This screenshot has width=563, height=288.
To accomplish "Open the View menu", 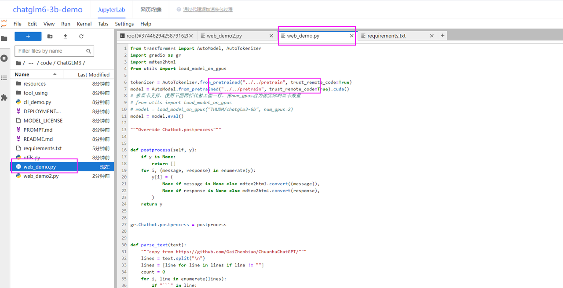I will pos(49,24).
